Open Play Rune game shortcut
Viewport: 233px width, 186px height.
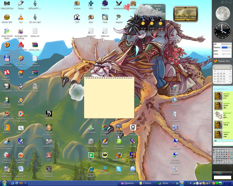point(49,115)
